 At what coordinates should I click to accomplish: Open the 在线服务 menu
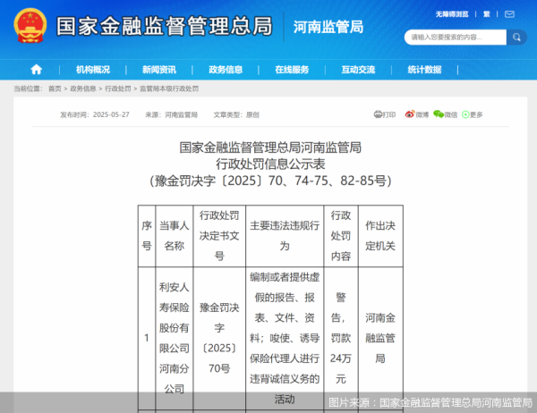292,70
